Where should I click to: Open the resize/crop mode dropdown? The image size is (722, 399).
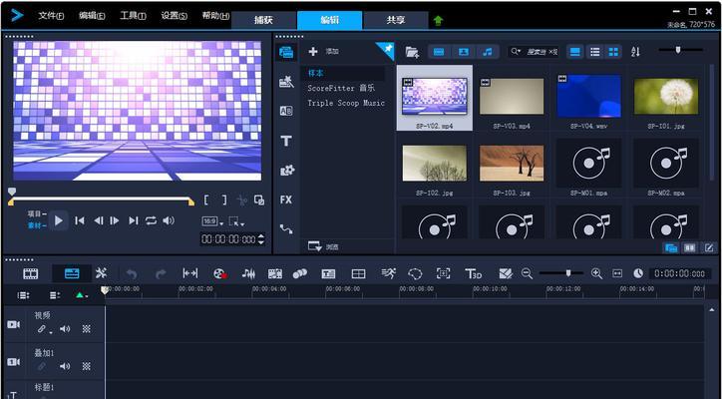coord(236,221)
